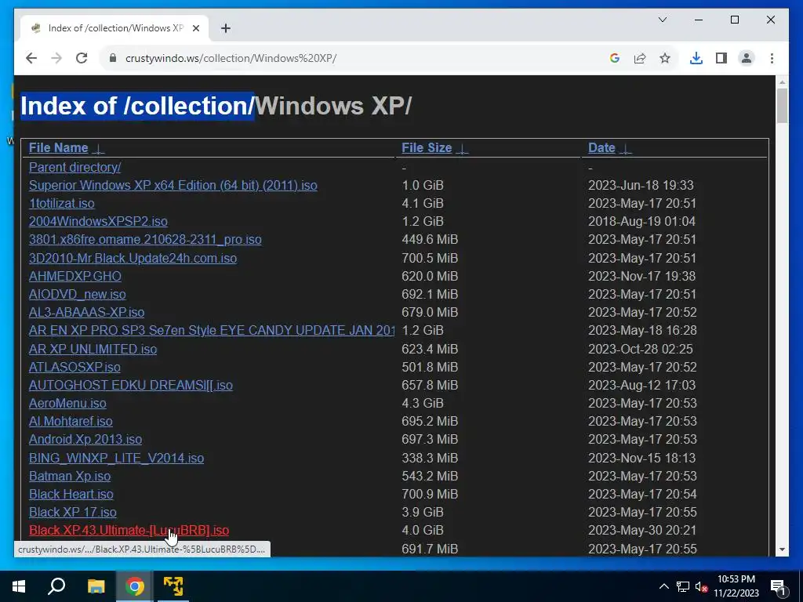Open File Explorer from taskbar

click(96, 586)
